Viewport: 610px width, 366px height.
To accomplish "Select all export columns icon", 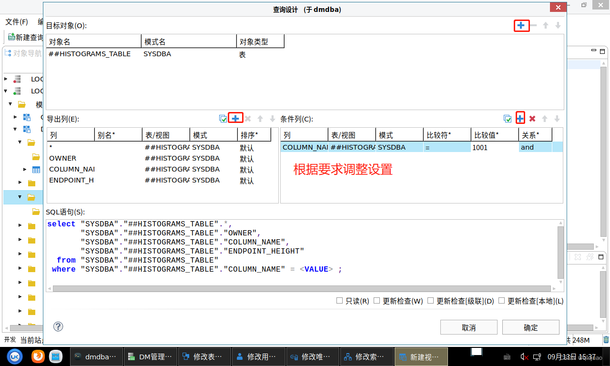I will [x=223, y=119].
